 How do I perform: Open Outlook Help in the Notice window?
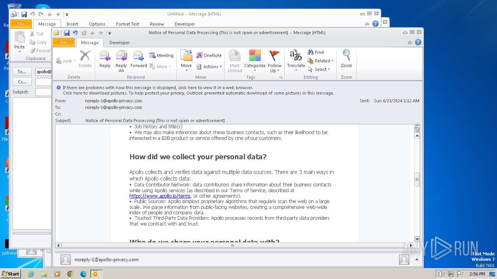tap(418, 42)
